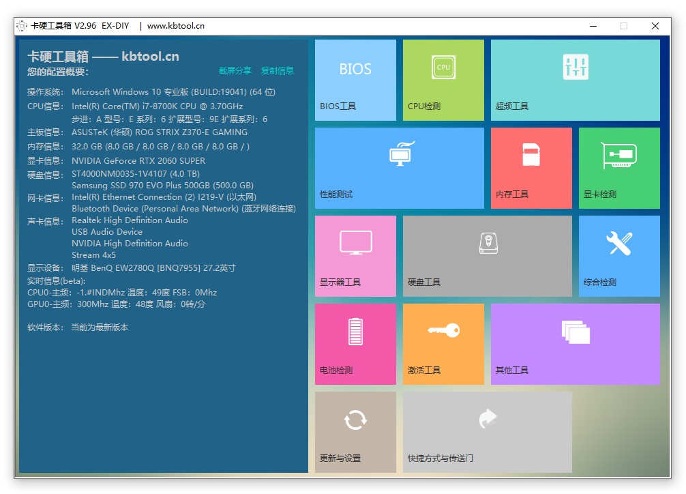Viewport: 686px width, 494px height.
Task: Click the CPU0-主频 realtime info line
Action: coord(122,292)
